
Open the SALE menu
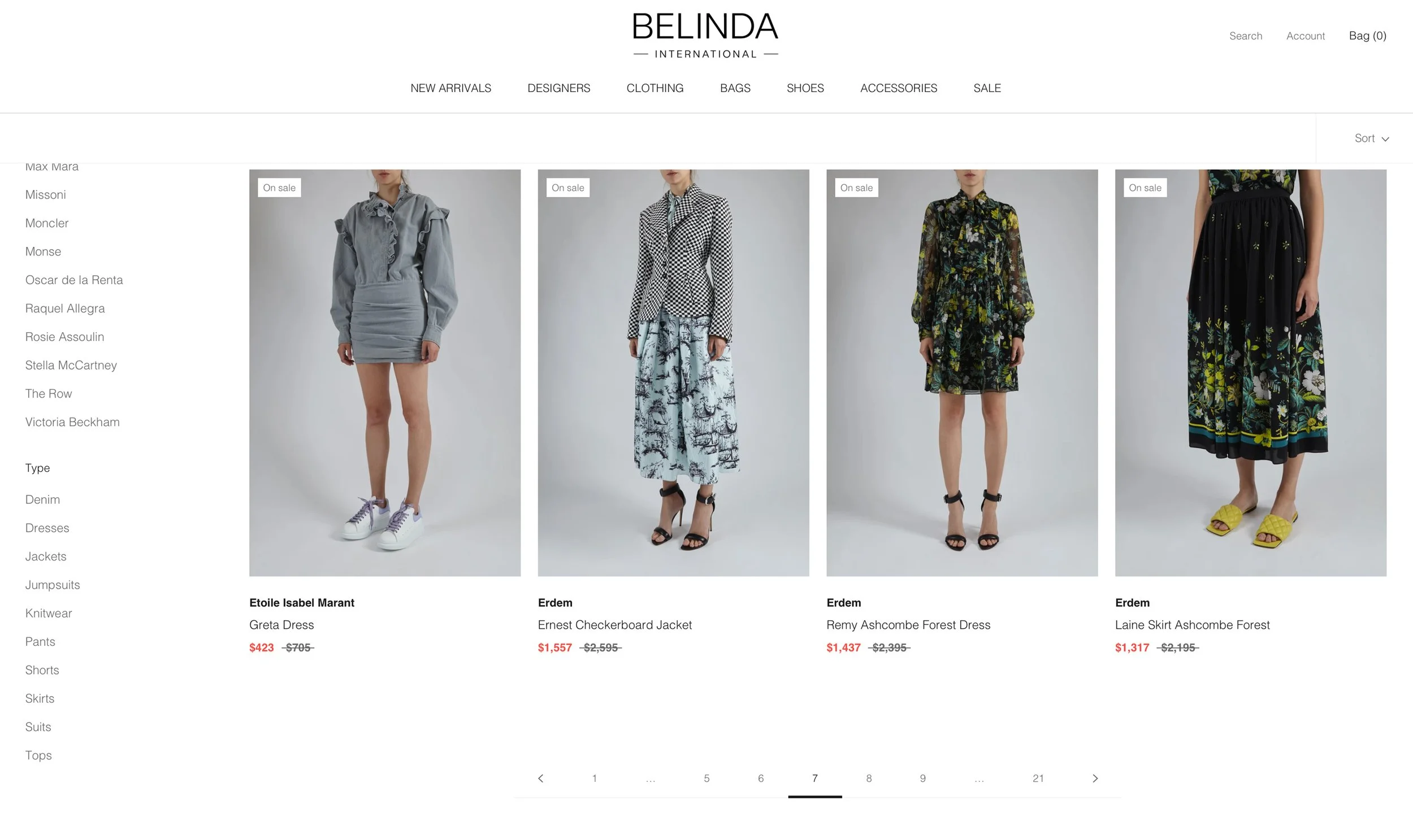point(987,88)
